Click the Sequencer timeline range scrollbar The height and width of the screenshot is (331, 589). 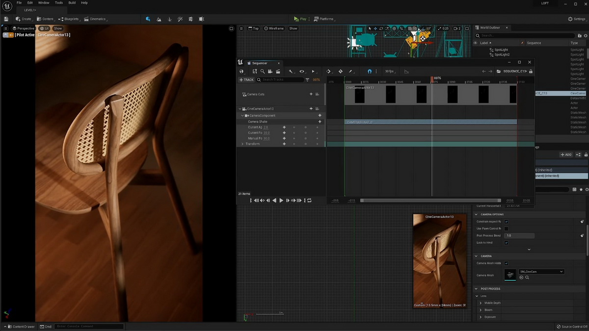431,201
